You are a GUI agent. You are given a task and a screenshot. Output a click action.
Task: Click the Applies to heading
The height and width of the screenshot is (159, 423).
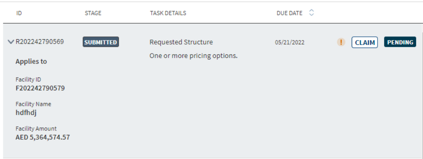pos(31,62)
